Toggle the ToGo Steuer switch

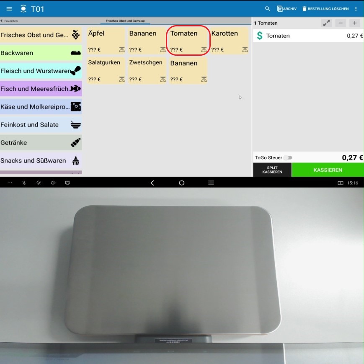pos(288,158)
